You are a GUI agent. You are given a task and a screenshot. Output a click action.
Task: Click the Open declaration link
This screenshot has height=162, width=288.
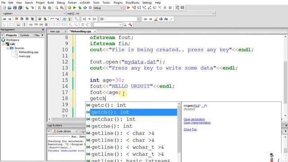(x=194, y=119)
